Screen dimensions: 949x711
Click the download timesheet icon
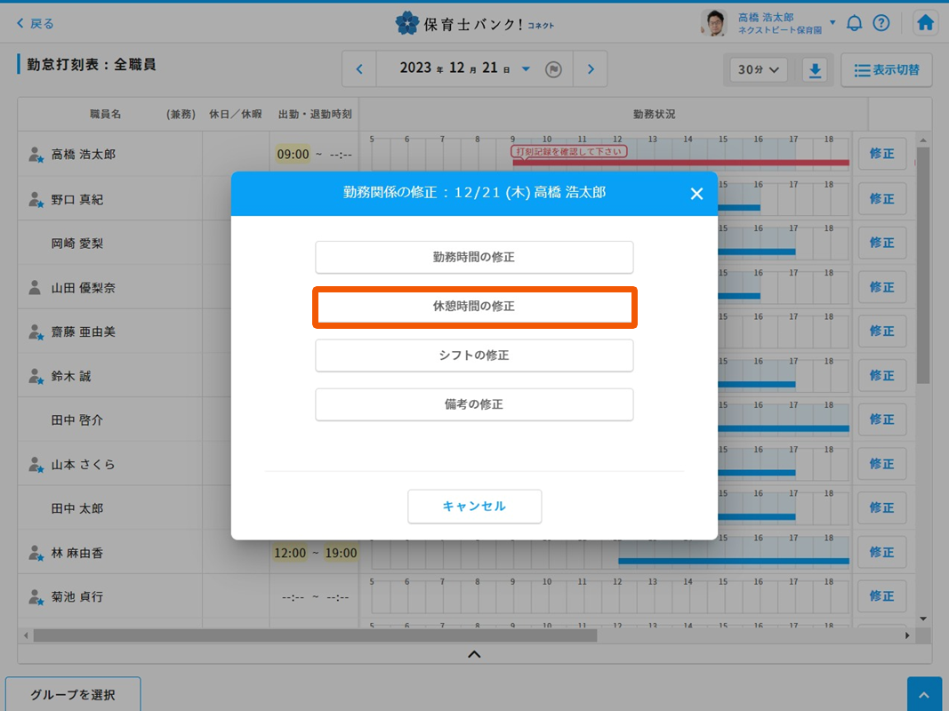point(815,70)
